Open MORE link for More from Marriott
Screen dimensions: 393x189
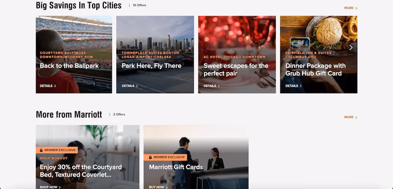(x=351, y=117)
